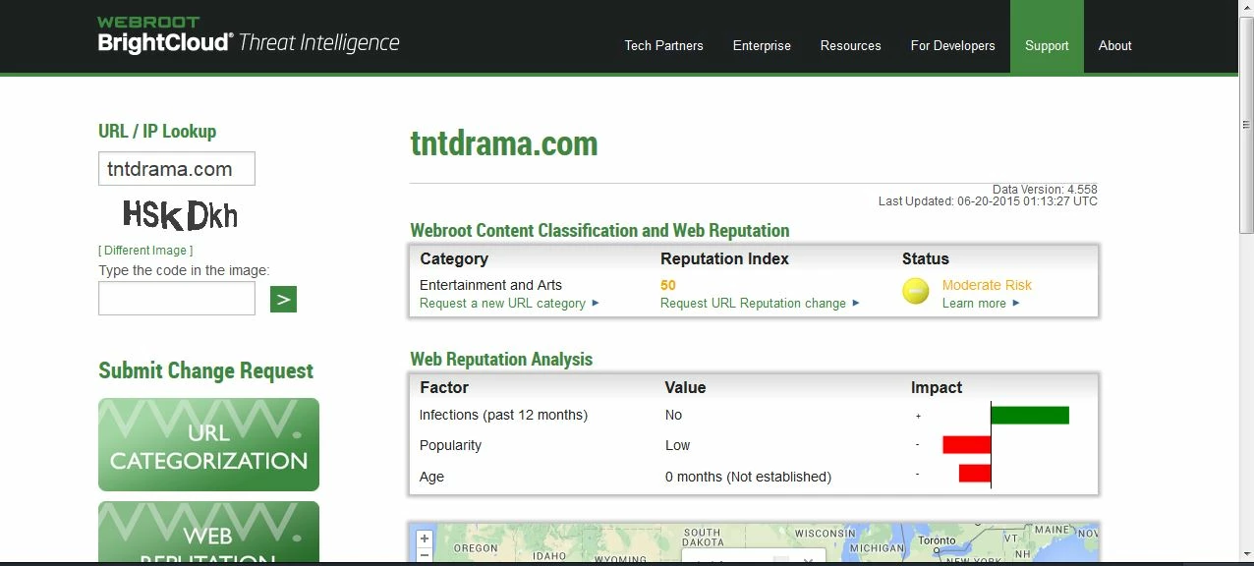Click the Age factor label
The height and width of the screenshot is (566, 1254).
pyautogui.click(x=431, y=477)
